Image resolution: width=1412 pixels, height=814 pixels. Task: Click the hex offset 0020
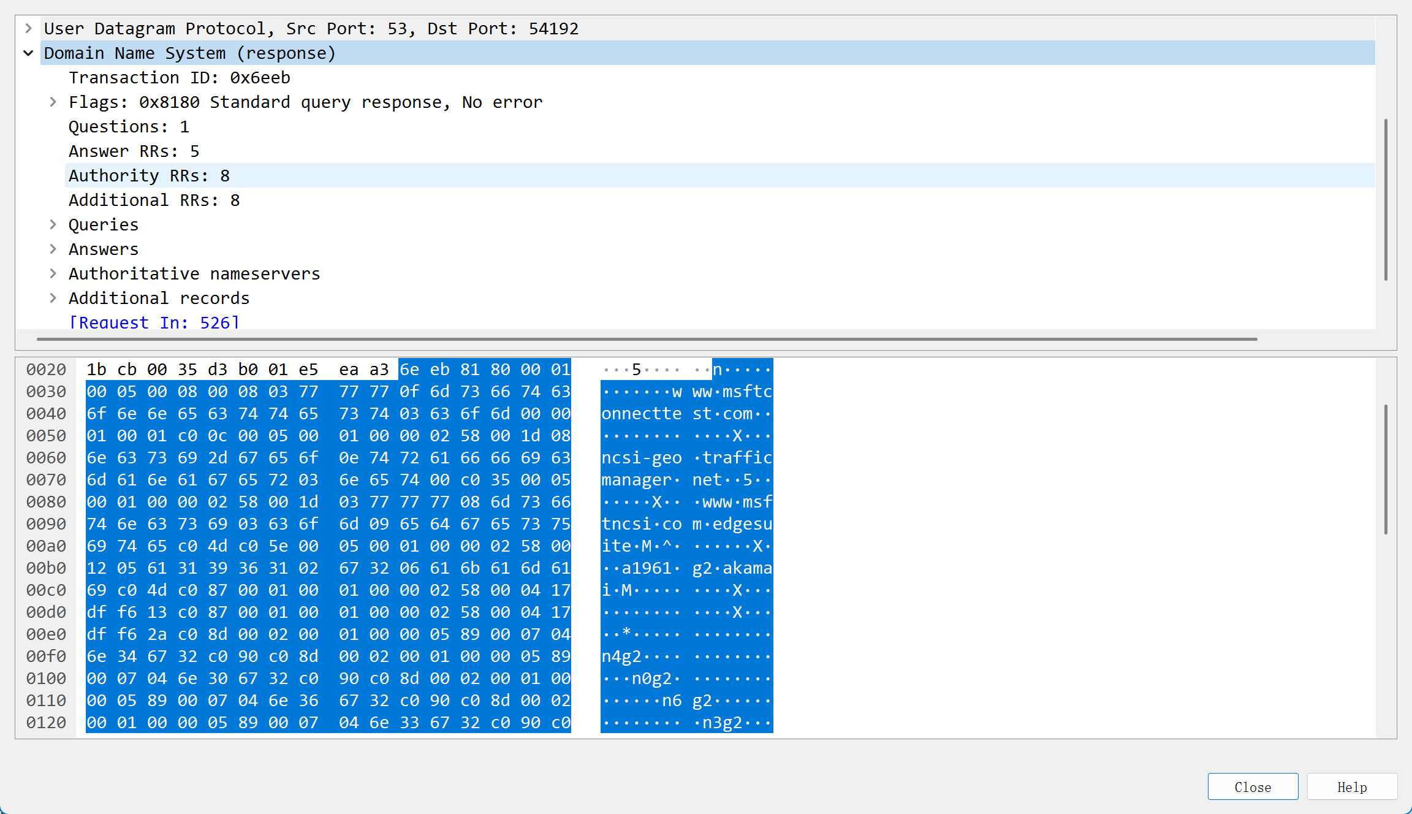click(46, 369)
